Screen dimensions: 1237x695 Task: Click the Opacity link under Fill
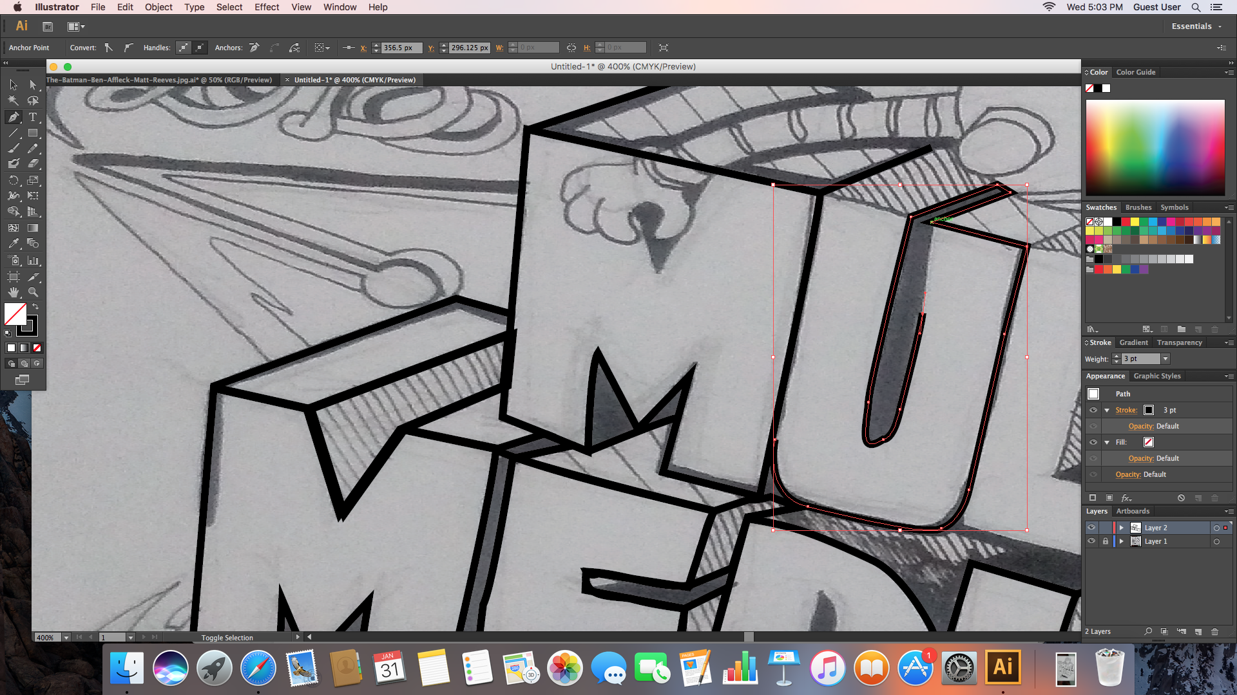tap(1141, 458)
